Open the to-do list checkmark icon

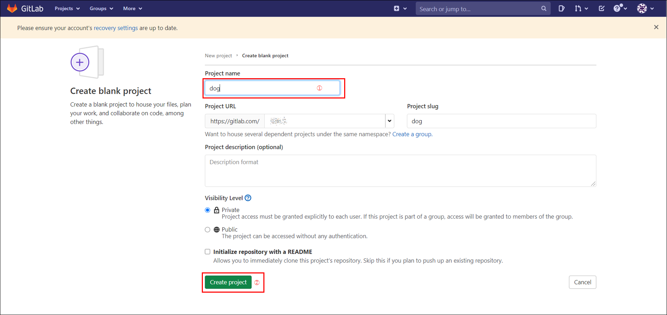pyautogui.click(x=602, y=8)
